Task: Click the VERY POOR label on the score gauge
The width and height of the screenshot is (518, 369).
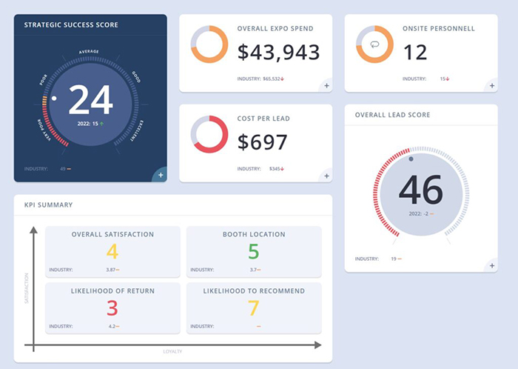Action: (44, 130)
